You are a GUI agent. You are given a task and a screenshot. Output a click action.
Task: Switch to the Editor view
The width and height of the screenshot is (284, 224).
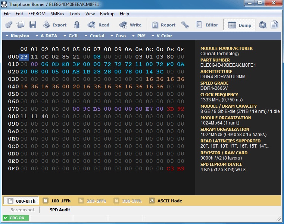coord(207,25)
